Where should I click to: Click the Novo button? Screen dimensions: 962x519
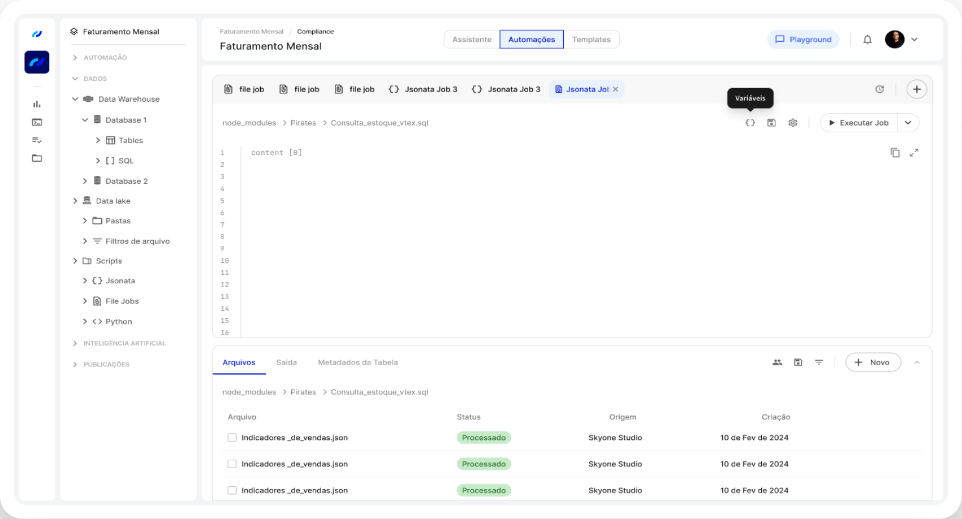click(x=873, y=362)
